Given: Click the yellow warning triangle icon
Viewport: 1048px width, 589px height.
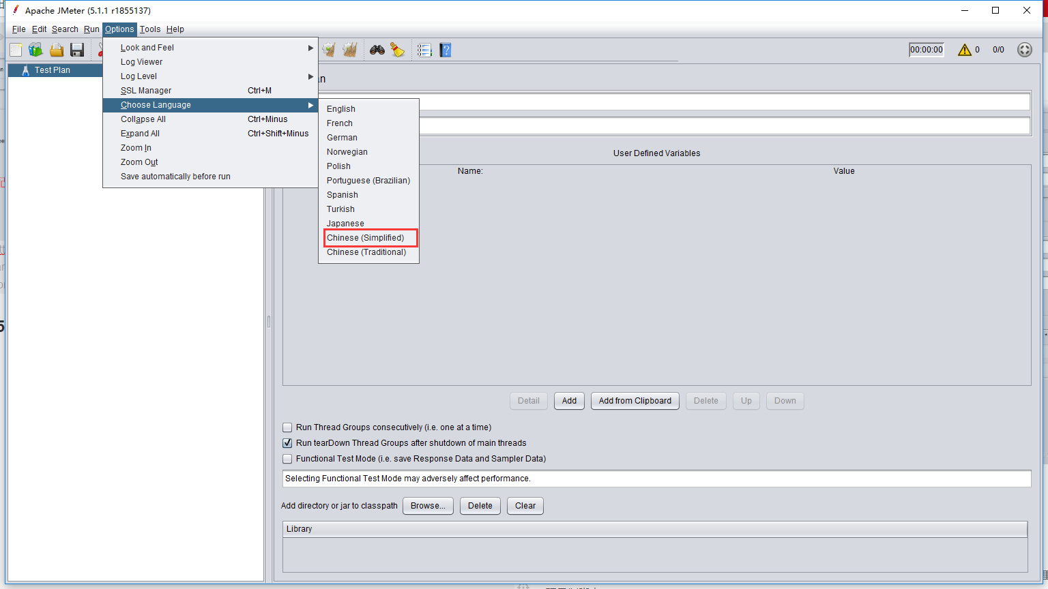Looking at the screenshot, I should (964, 50).
